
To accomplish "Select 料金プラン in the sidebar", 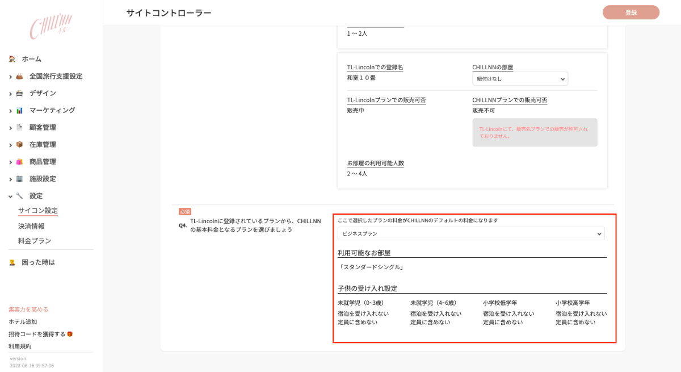I will click(x=35, y=241).
